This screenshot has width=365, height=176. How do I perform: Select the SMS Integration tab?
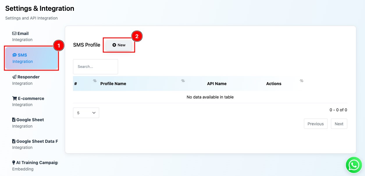(x=32, y=58)
